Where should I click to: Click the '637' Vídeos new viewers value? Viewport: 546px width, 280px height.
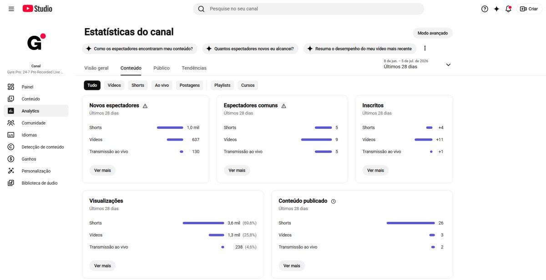pos(196,140)
